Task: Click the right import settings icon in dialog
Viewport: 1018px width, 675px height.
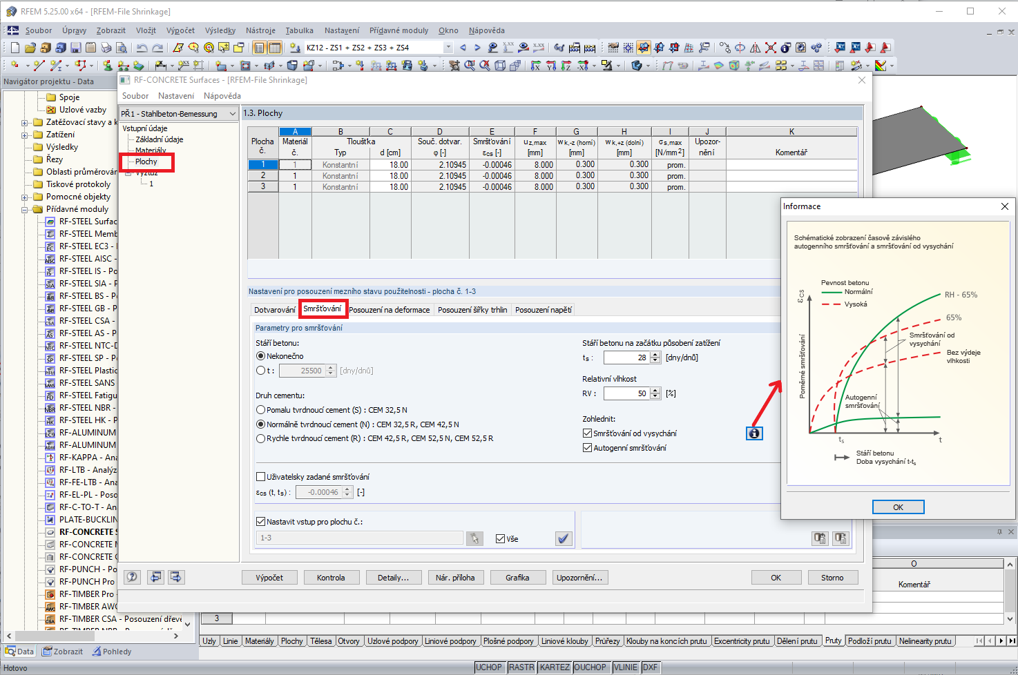Action: click(841, 538)
